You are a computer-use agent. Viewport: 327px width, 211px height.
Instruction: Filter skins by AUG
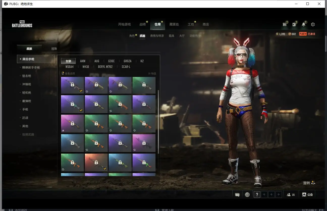click(97, 61)
